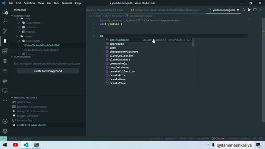Open the Accounts menu icon
This screenshot has width=265, height=149.
coord(5,121)
